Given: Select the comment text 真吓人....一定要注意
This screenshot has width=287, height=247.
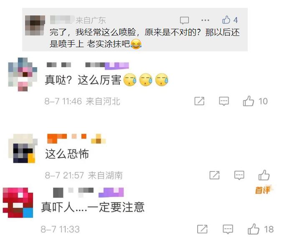Looking at the screenshot, I should (x=93, y=207).
